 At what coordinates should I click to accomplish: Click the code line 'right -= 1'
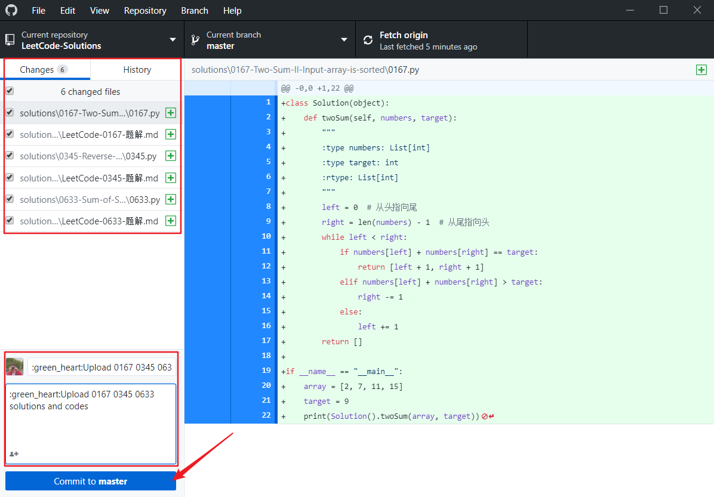tap(380, 297)
